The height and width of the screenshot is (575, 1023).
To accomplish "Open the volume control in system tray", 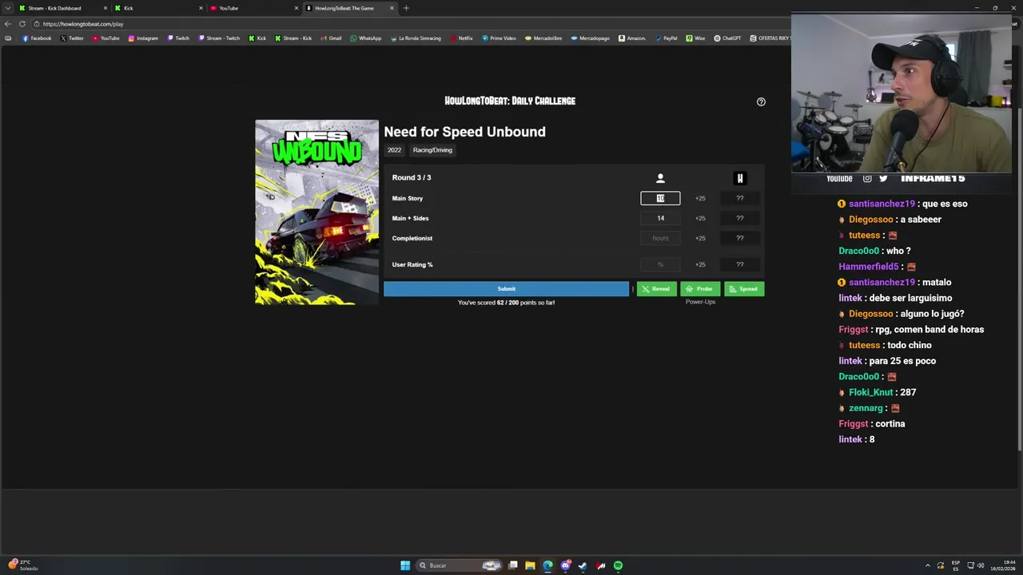I will 981,565.
